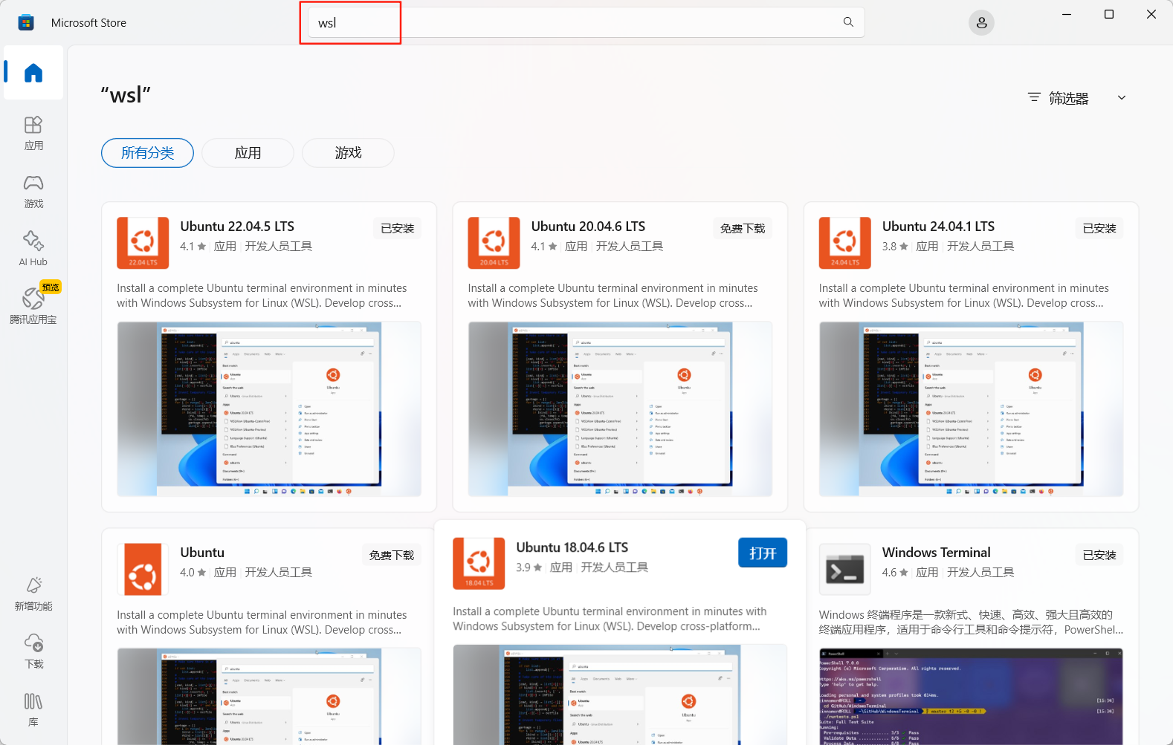The width and height of the screenshot is (1173, 745).
Task: Open 腾讯应用宝 in sidebar
Action: click(x=33, y=305)
